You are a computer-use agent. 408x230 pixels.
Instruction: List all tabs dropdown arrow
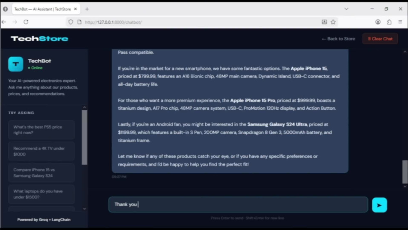(346, 9)
